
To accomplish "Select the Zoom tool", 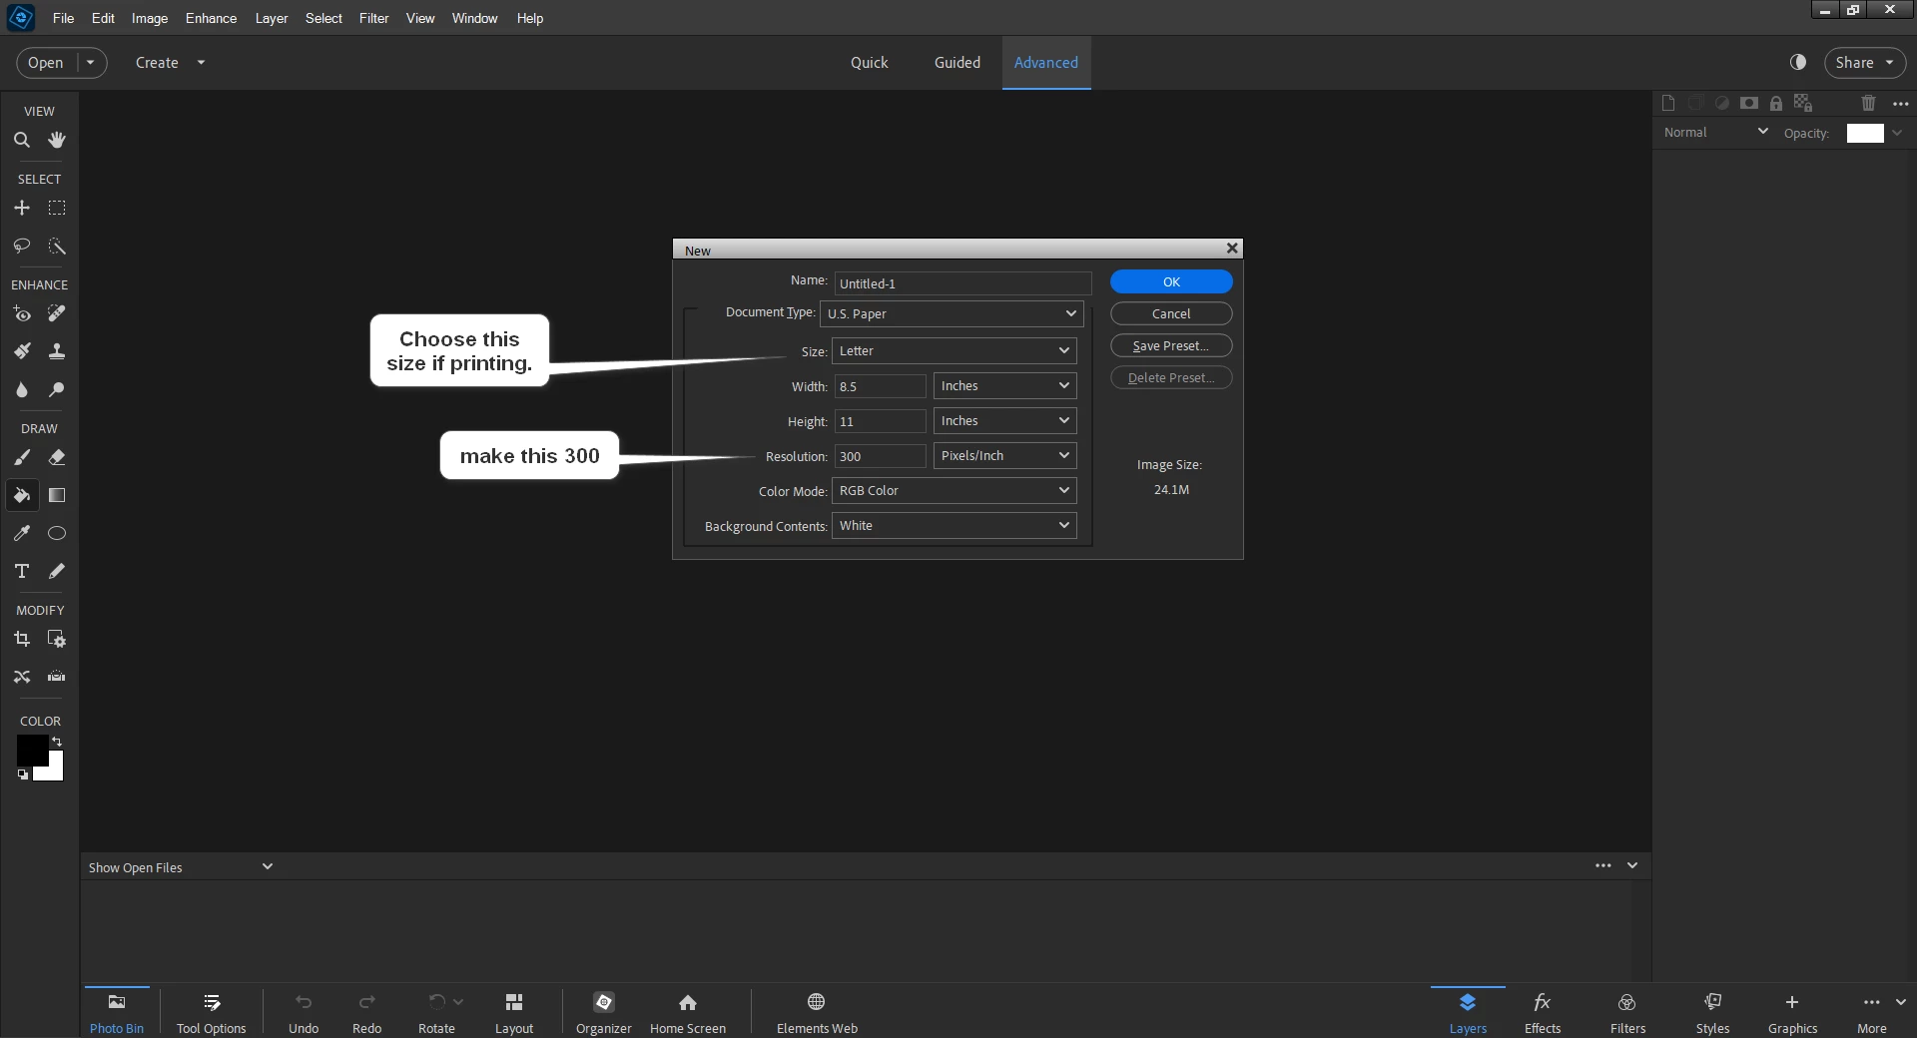I will pyautogui.click(x=22, y=140).
